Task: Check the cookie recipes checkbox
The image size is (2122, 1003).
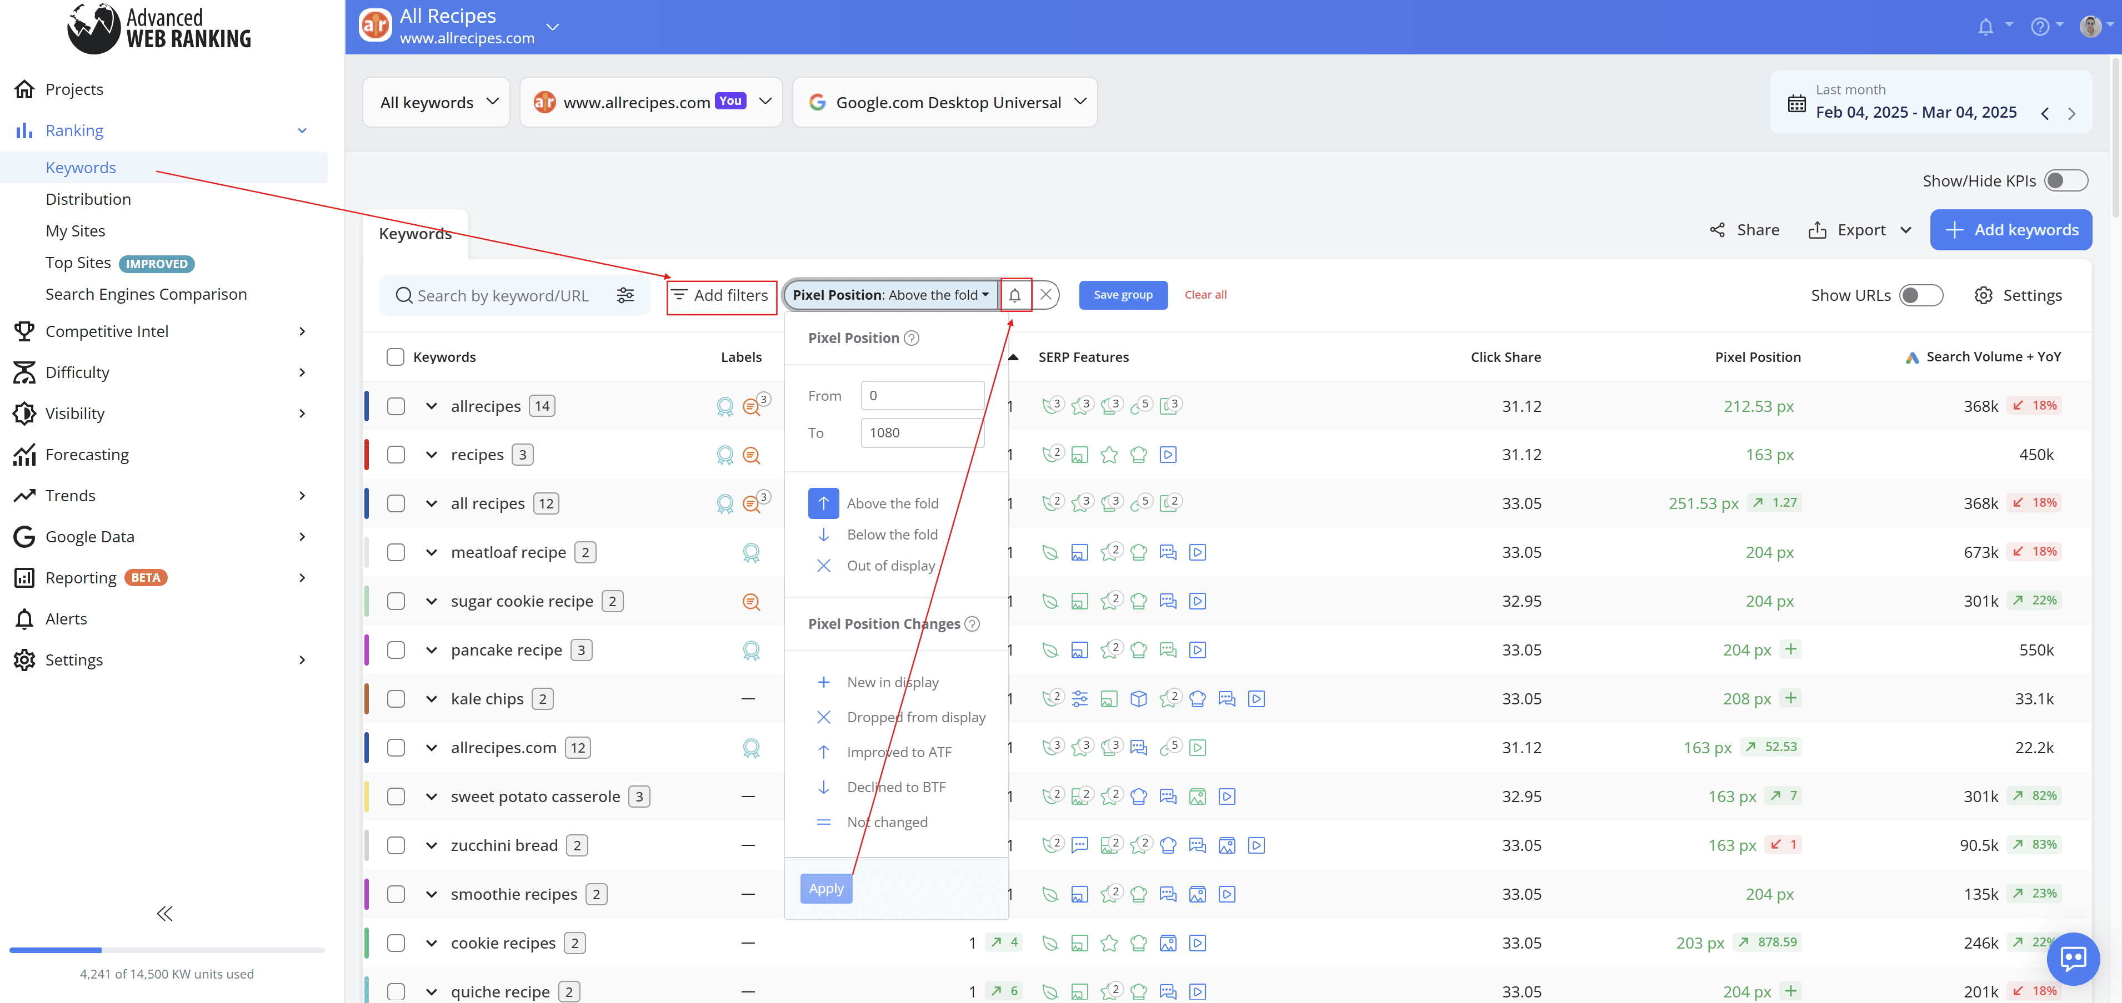Action: 396,944
